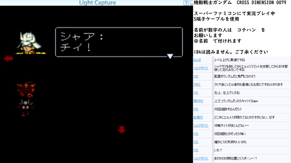Viewport: 291px width, 163px height.
Task: Click the title 機動戦士ガンダム CROSS DIMENSION 0079
Action: pos(240,3)
